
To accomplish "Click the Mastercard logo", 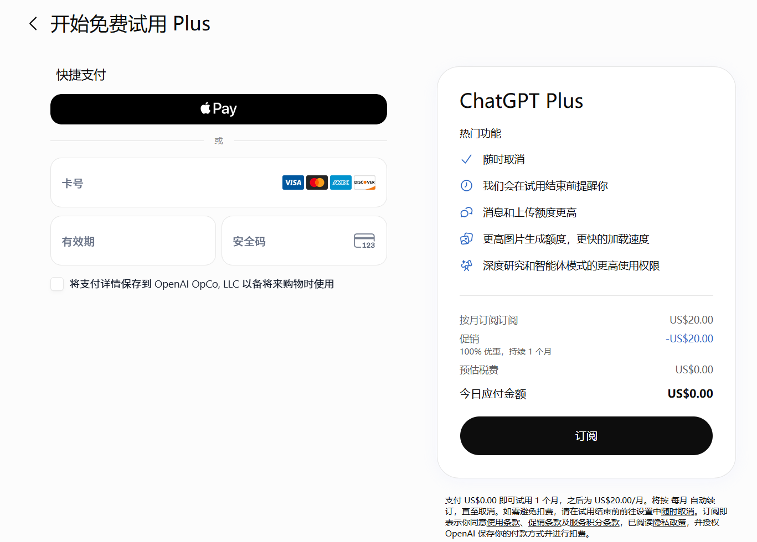I will tap(317, 183).
